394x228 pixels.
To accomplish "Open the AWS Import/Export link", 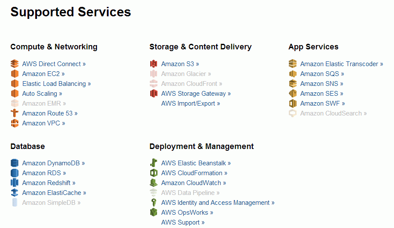I will 191,103.
